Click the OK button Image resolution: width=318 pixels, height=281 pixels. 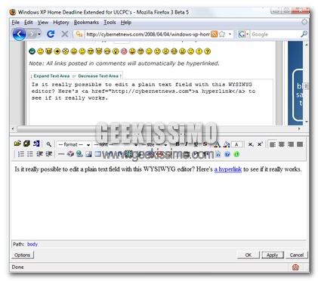point(249,255)
